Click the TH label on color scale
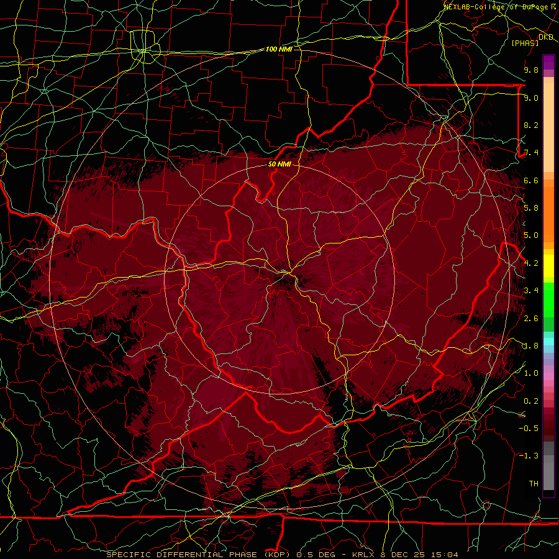Viewport: 559px width, 559px height. tap(534, 484)
